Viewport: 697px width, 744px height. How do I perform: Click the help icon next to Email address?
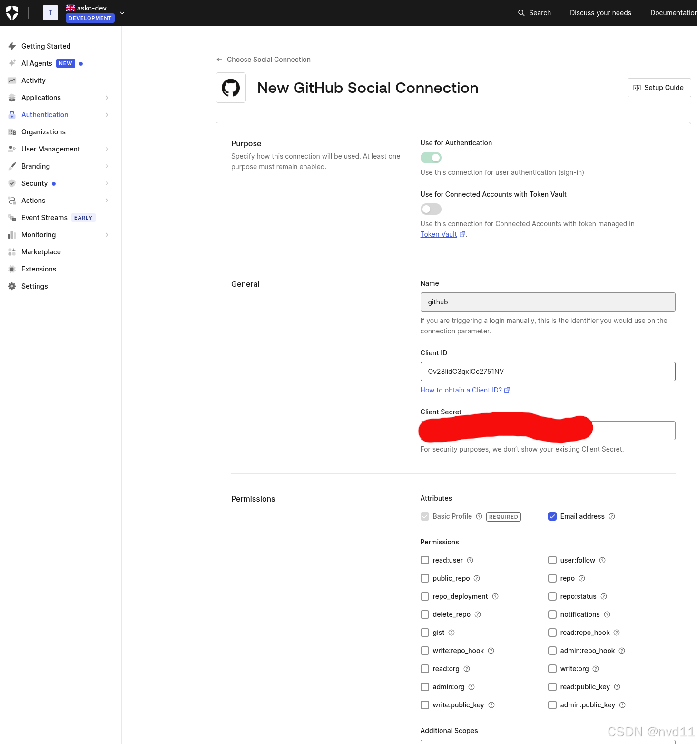[x=612, y=516]
